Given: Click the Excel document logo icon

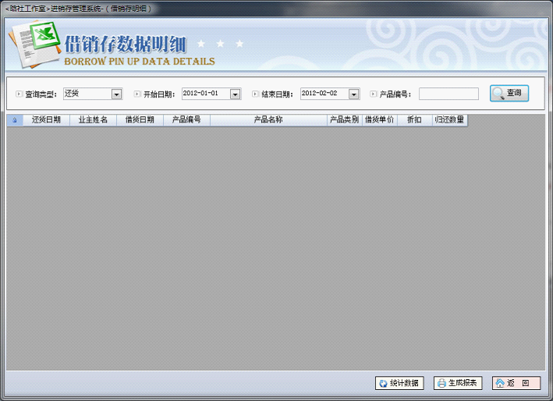Looking at the screenshot, I should (35, 44).
